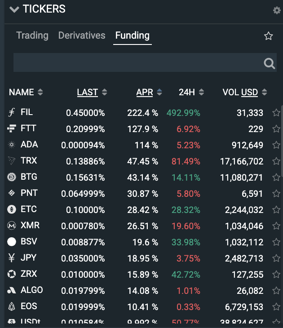283x328 pixels.
Task: Favorite the TRX ticker star
Action: (276, 161)
